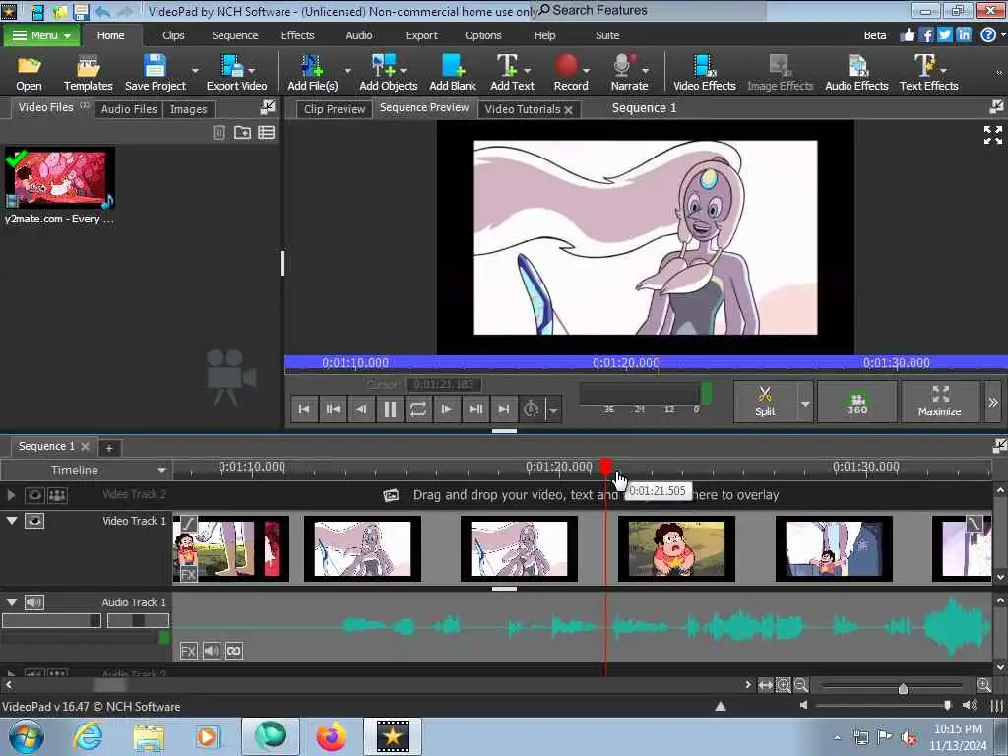Open the Menu dropdown

click(x=41, y=35)
